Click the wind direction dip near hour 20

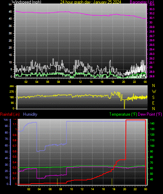(x=125, y=104)
